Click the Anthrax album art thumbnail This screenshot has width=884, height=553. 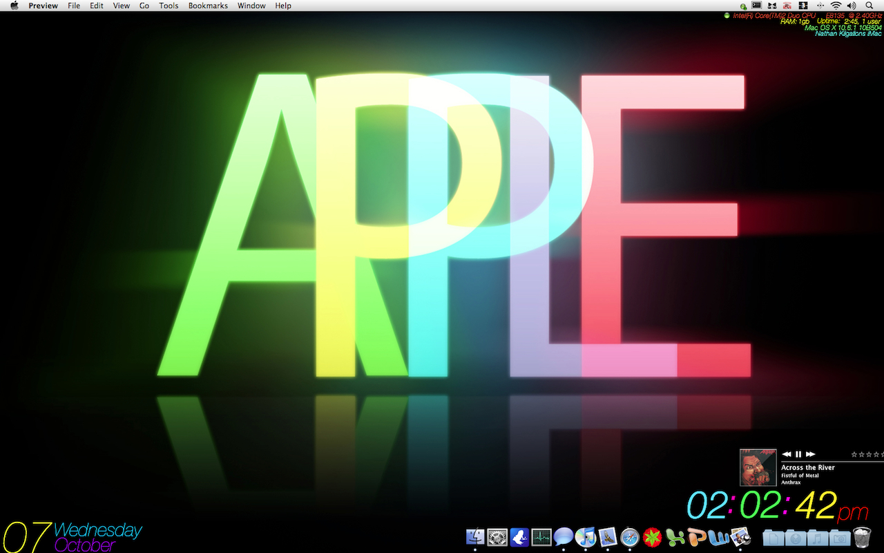click(x=758, y=467)
